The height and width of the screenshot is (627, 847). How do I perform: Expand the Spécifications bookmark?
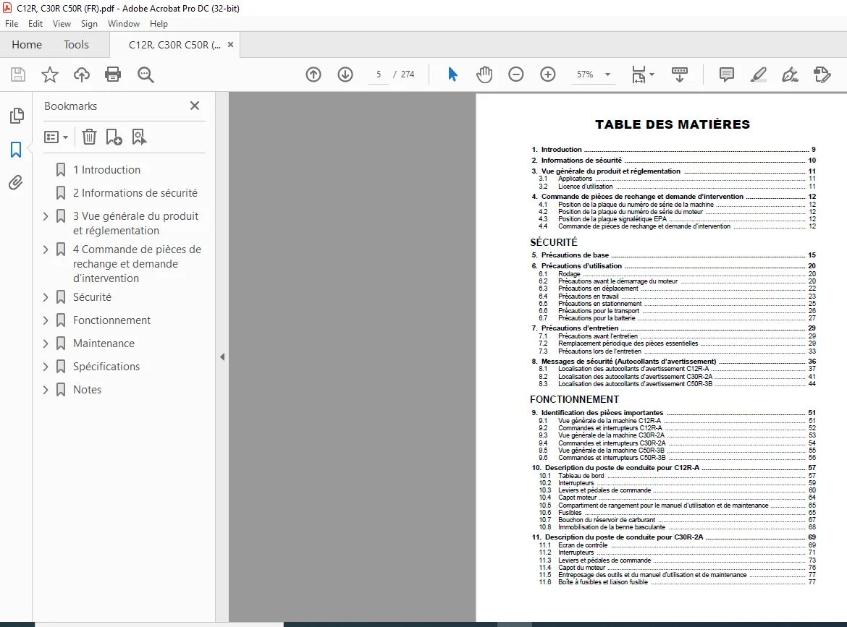click(46, 367)
